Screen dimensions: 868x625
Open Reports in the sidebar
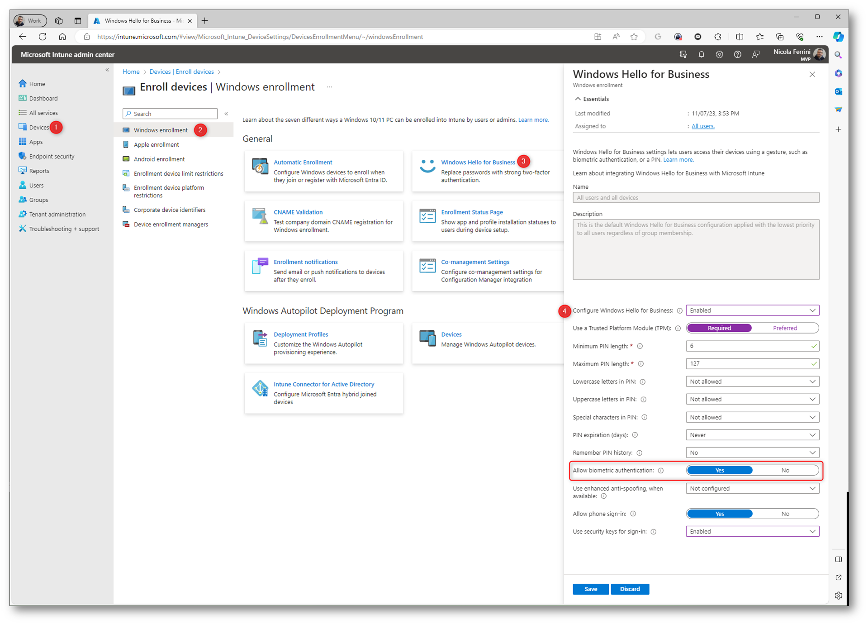point(39,171)
